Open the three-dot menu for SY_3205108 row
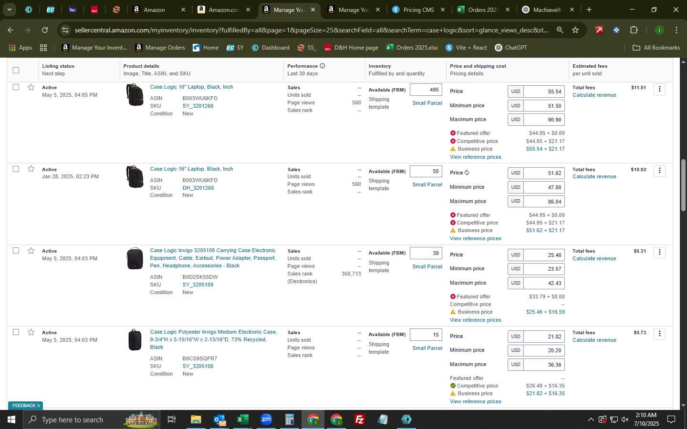The width and height of the screenshot is (687, 429). 659,334
